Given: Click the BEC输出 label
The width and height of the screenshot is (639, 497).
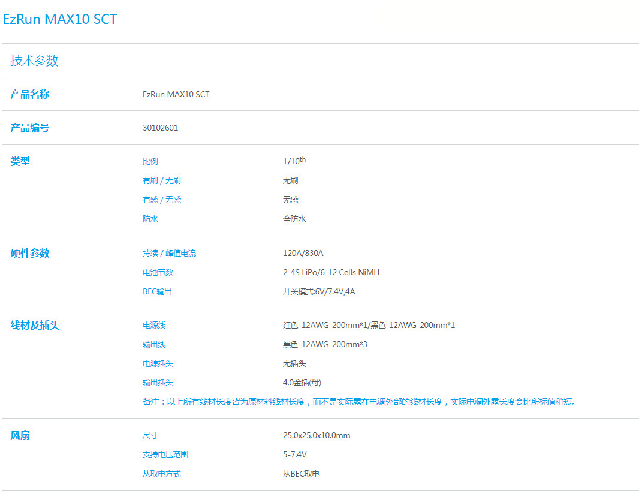Looking at the screenshot, I should (x=157, y=291).
